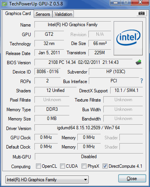Uncheck the DirectCompute 4.1 checkbox
150x187 pixels.
105,166
